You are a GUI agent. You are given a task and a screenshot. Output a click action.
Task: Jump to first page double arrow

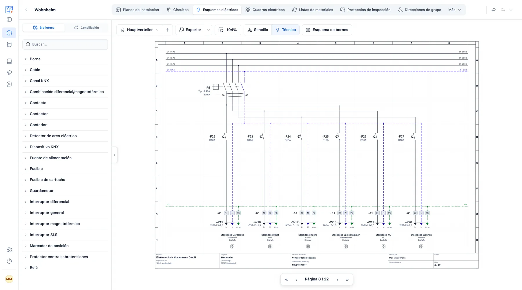pos(287,280)
